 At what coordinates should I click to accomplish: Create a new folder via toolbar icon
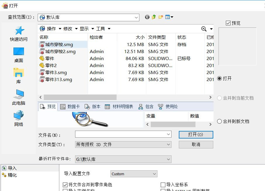coord(161,17)
